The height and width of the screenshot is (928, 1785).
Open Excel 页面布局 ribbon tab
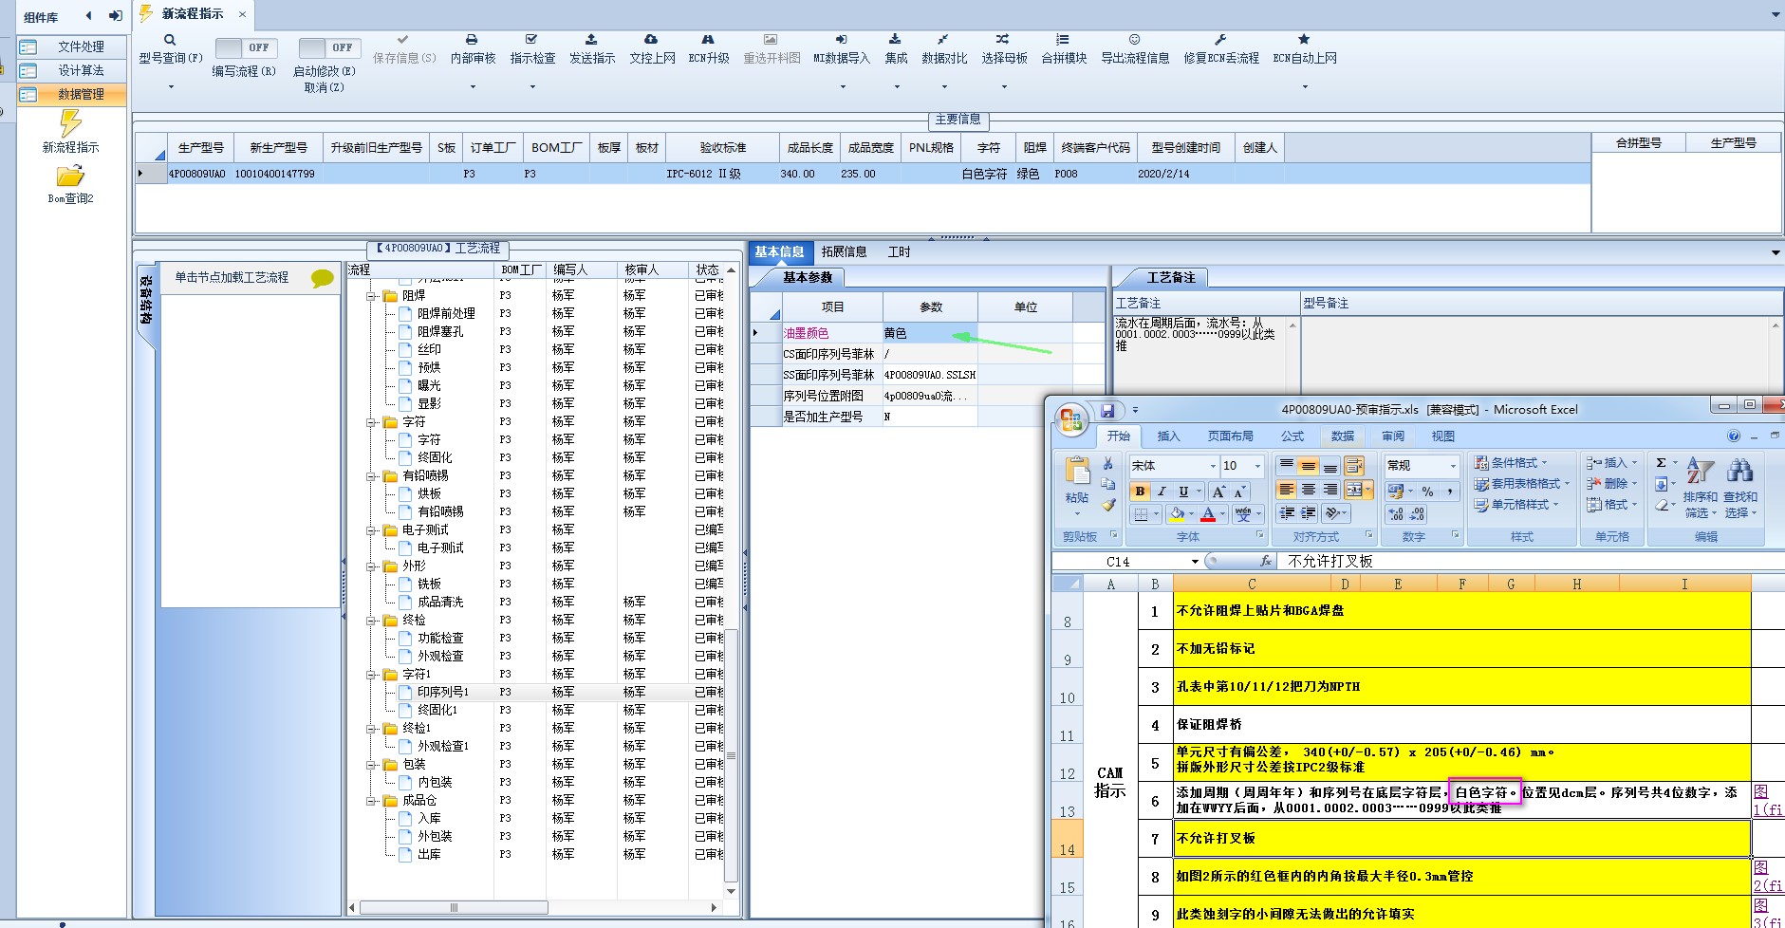coord(1230,436)
